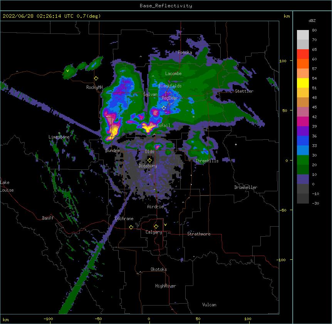332x324 pixels.
Task: Click the Ponoka city label
Action: coord(185,52)
